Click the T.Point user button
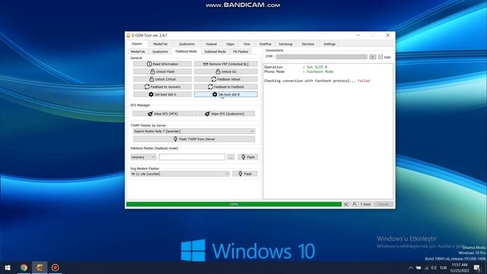 pos(362,204)
